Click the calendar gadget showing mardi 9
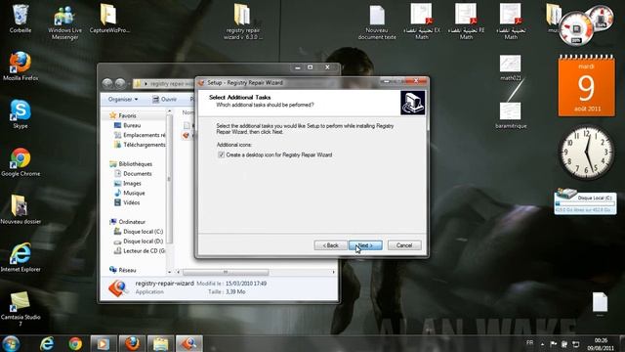 (586, 86)
